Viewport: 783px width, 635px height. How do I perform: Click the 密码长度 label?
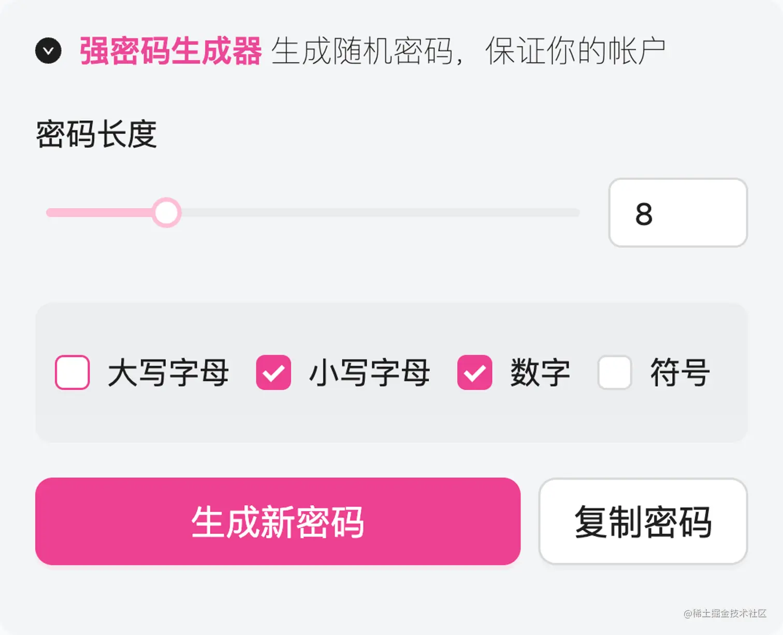tap(96, 134)
